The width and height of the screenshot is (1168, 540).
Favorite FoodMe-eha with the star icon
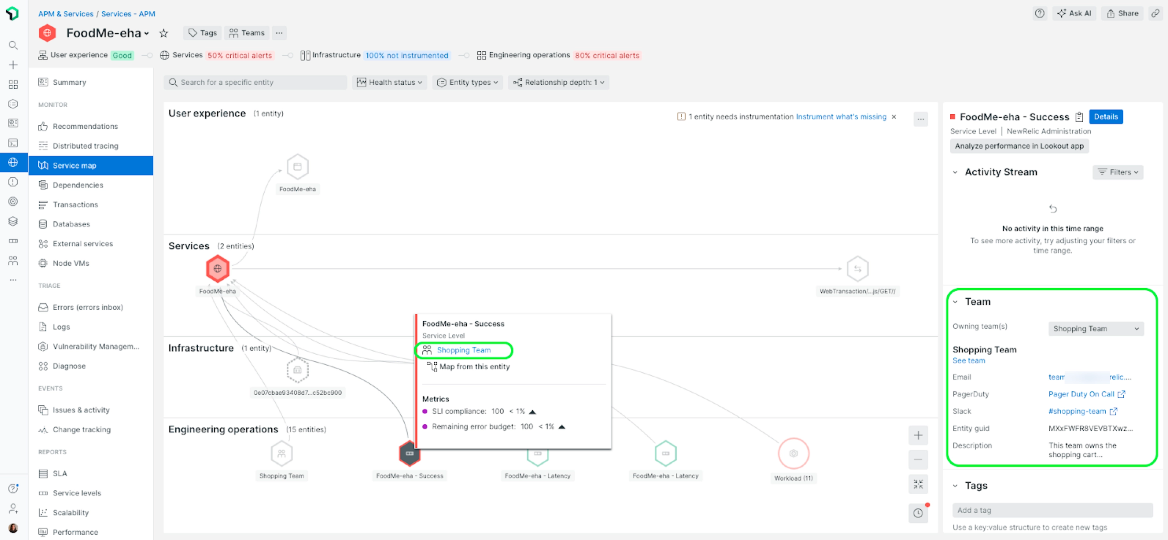164,33
